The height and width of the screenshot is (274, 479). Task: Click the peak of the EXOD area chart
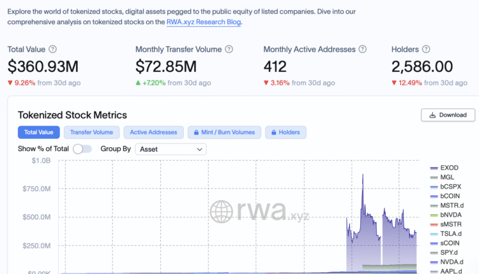[x=363, y=175]
